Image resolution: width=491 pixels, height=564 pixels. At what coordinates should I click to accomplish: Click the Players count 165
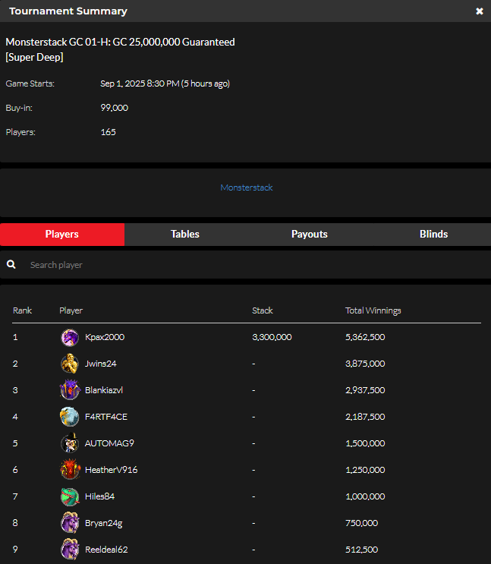coord(109,132)
